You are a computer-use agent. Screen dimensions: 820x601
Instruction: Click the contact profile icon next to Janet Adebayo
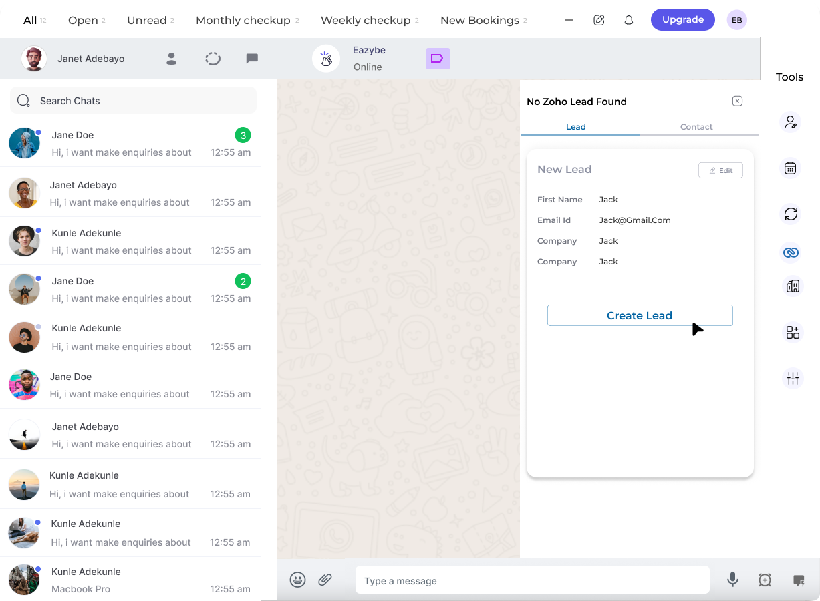[x=171, y=59]
